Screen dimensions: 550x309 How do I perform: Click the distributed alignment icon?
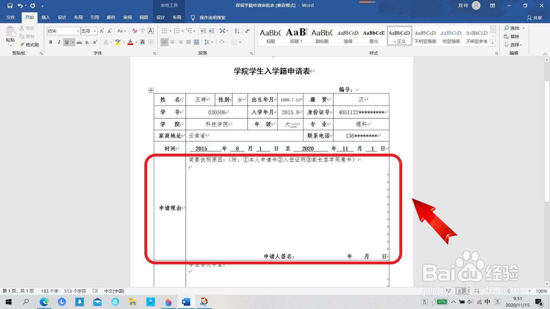tap(196, 42)
